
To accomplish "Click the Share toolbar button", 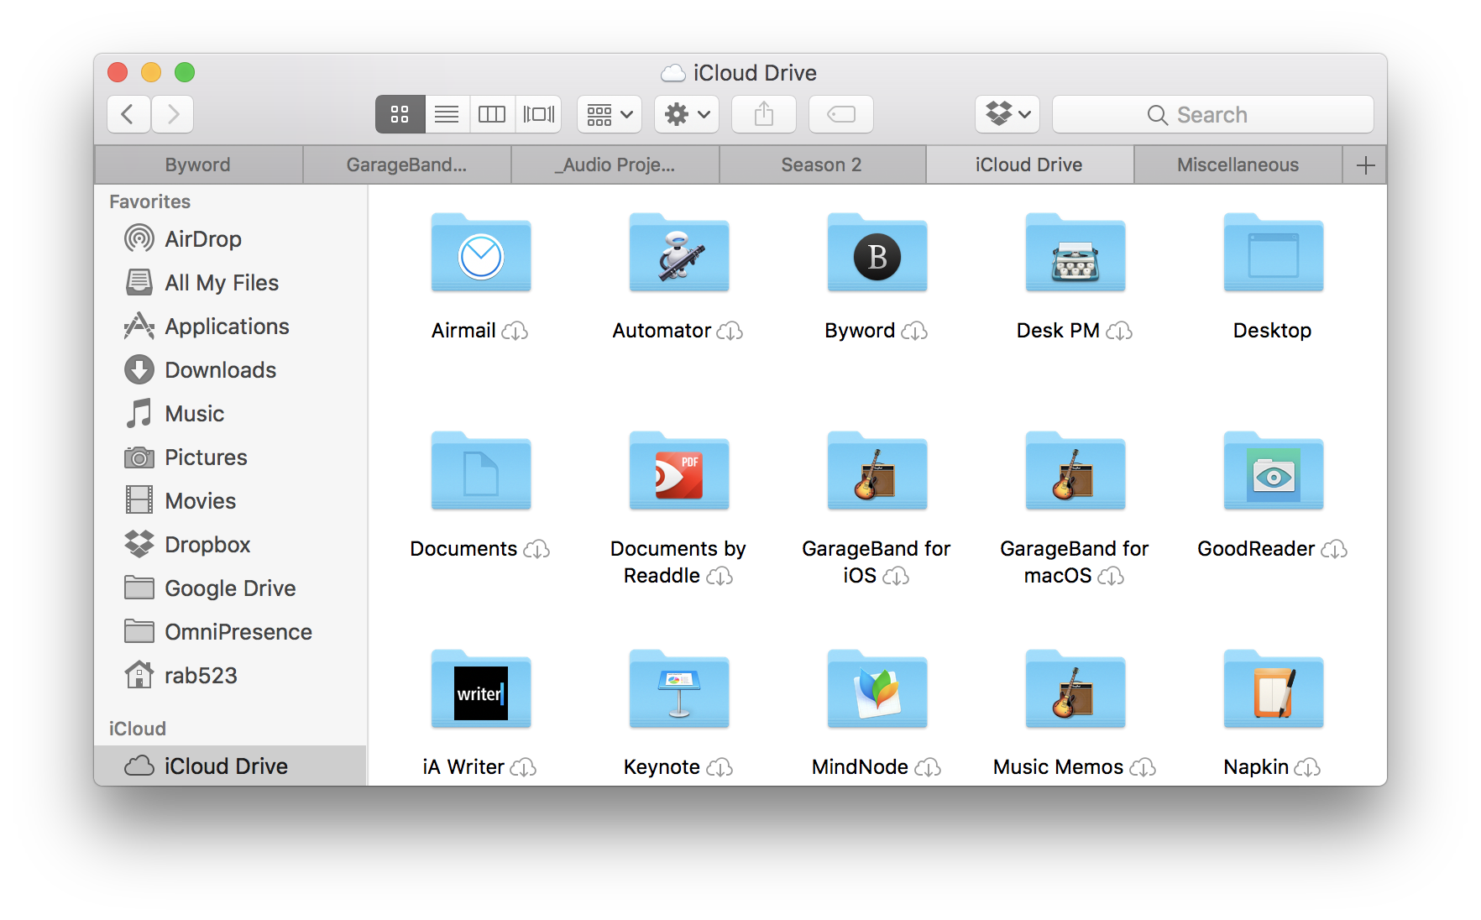I will (x=764, y=114).
